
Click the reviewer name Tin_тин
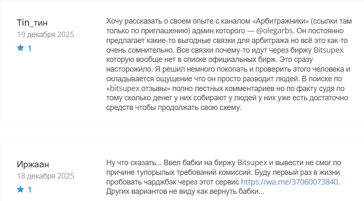(35, 22)
